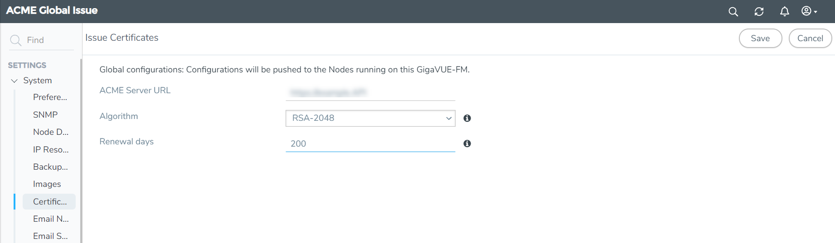The height and width of the screenshot is (243, 835).
Task: Cancel the Issue Certificates form
Action: click(x=810, y=38)
